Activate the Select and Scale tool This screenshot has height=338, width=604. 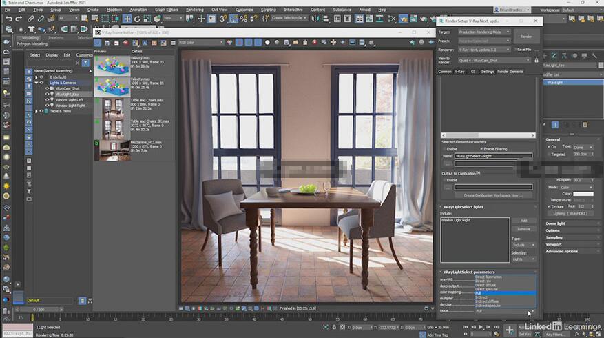(x=147, y=19)
